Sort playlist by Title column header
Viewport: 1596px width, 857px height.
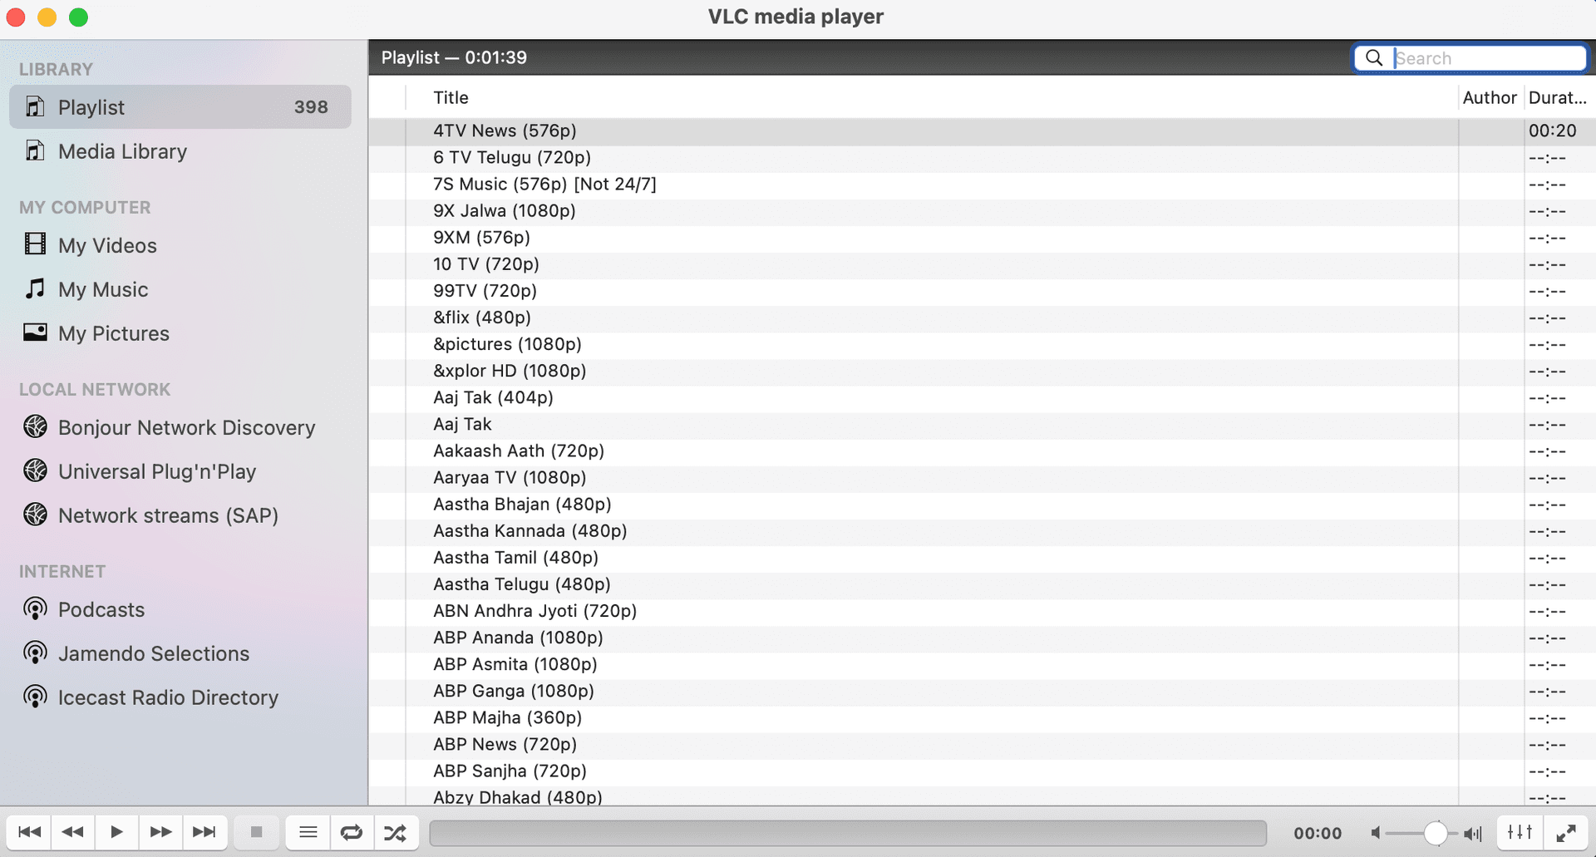931,98
